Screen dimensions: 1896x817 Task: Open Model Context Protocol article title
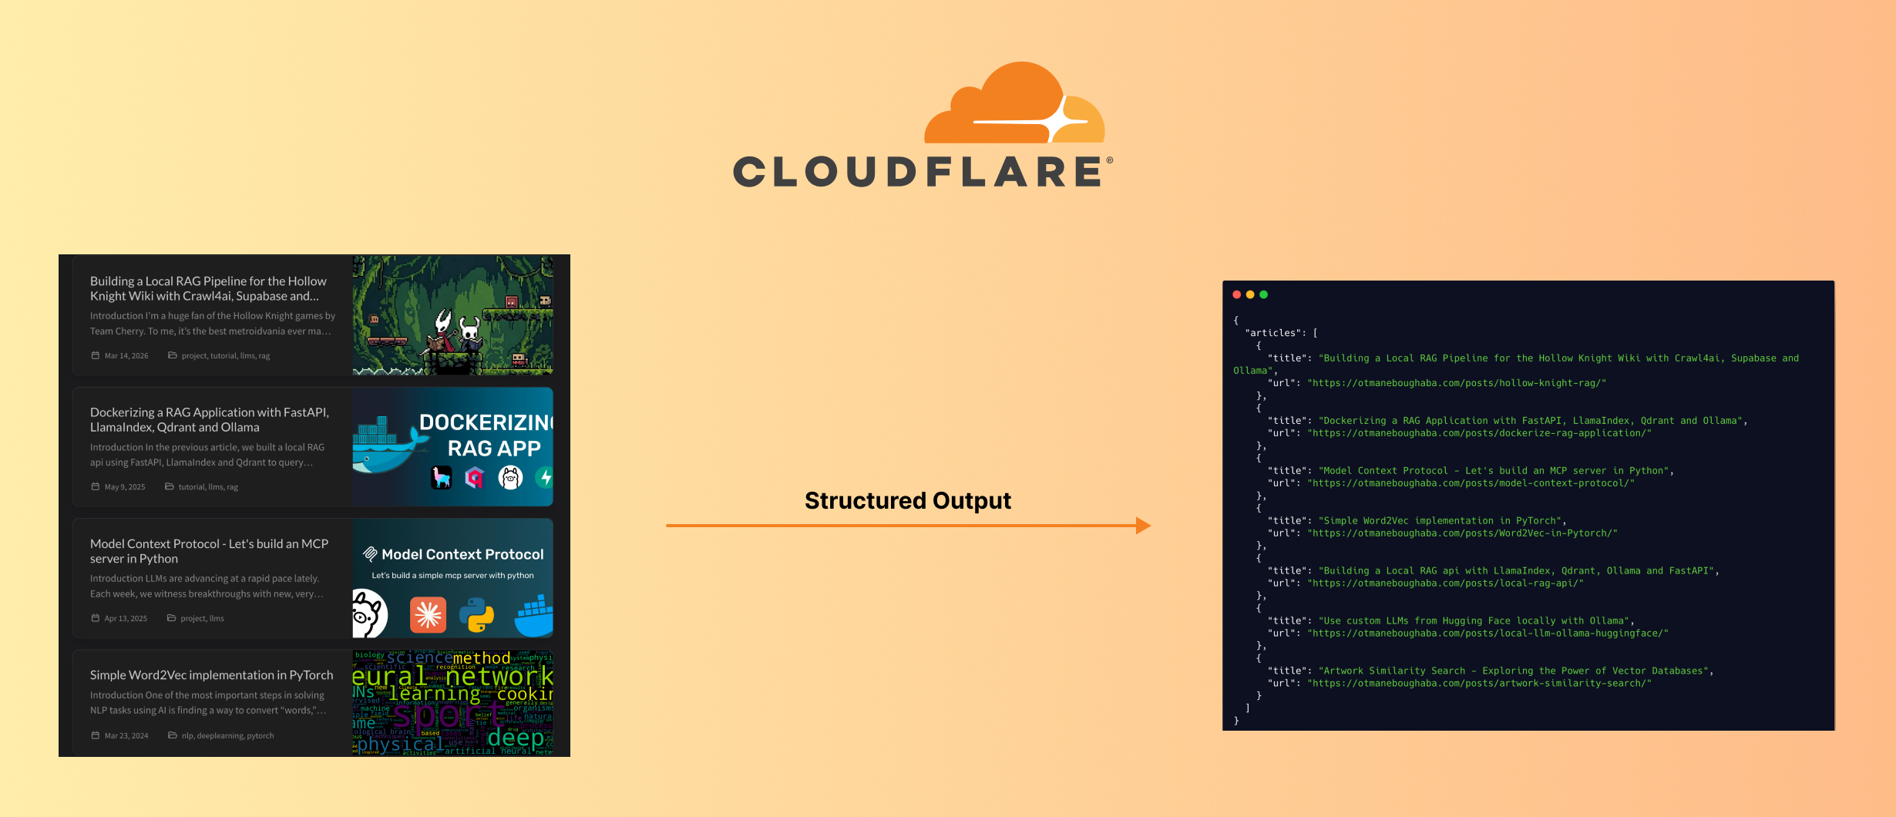pos(209,551)
